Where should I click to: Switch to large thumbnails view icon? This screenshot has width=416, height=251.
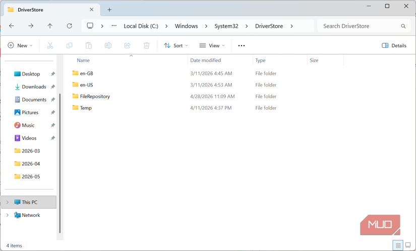tap(408, 245)
